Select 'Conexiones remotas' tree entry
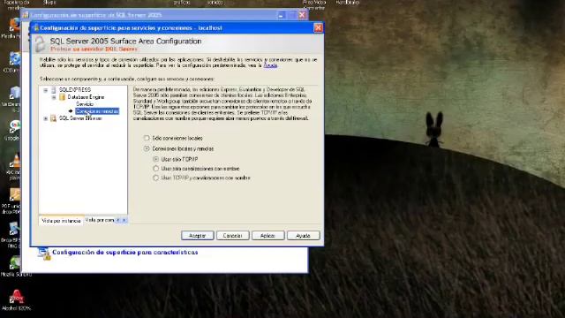The height and width of the screenshot is (318, 565). click(x=97, y=111)
